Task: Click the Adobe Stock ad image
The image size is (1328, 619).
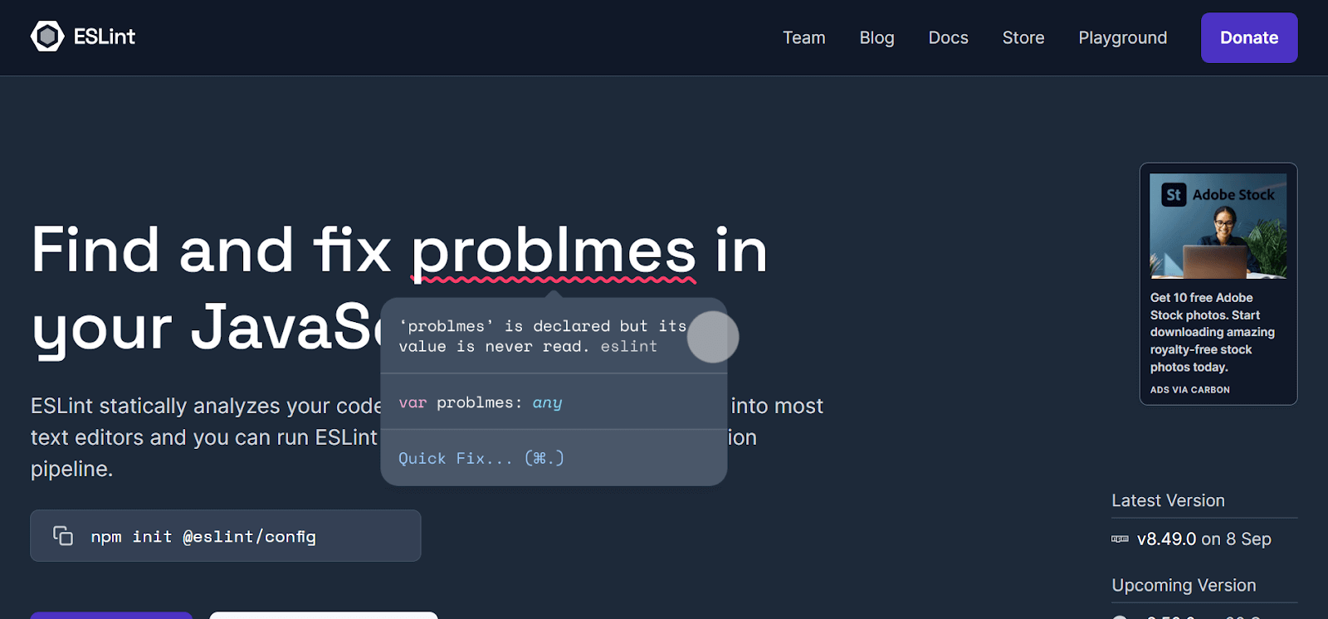Action: pos(1218,226)
